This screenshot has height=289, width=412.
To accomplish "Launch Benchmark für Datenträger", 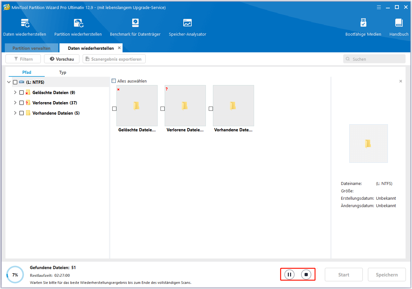I will [135, 27].
